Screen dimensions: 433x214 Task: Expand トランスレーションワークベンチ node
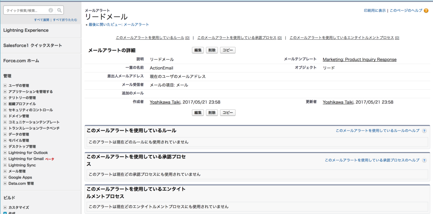[5, 128]
